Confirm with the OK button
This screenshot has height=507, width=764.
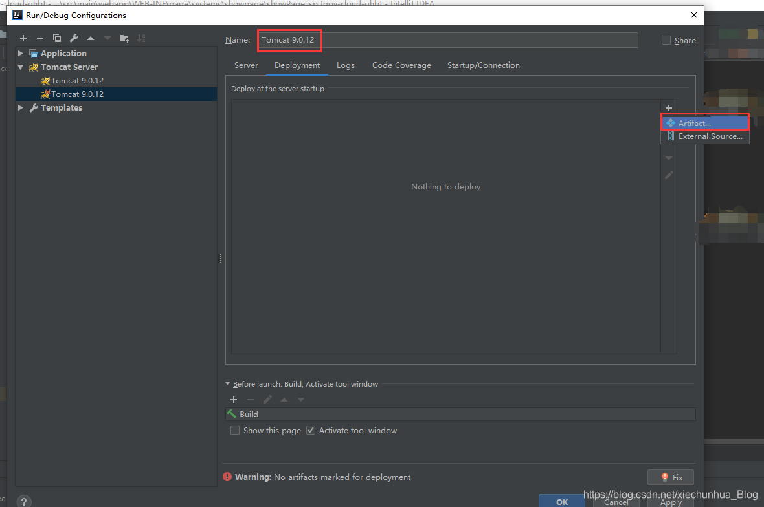click(562, 501)
